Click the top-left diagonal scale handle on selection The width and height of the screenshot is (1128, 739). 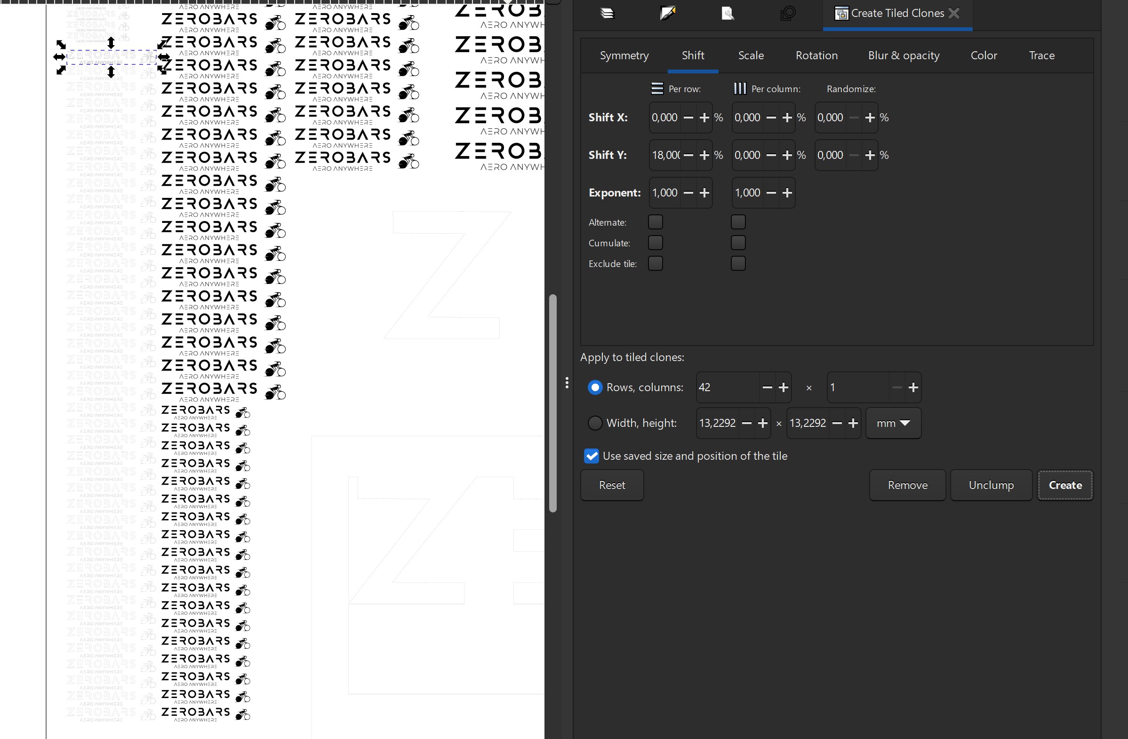point(61,45)
